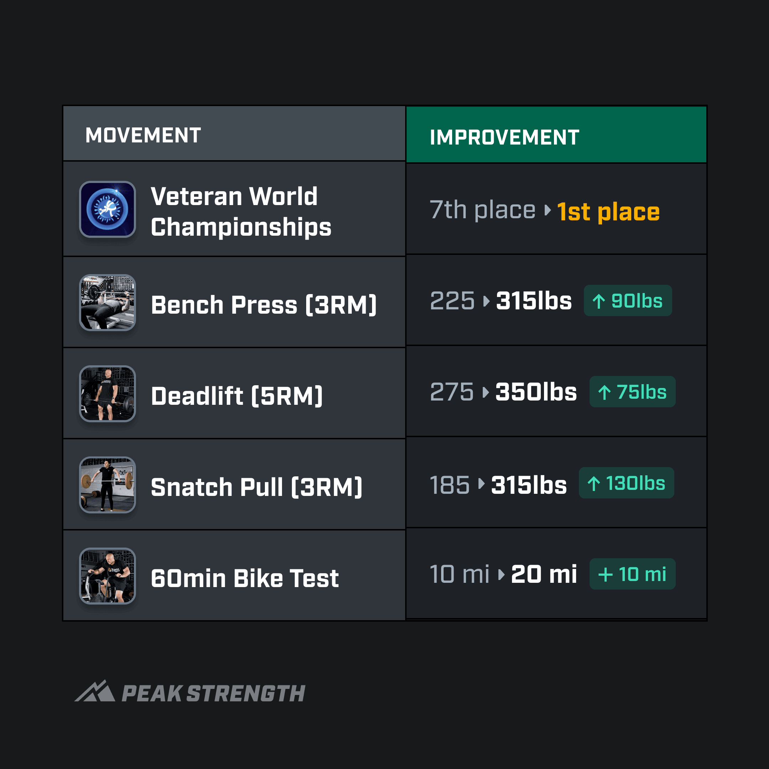Click the arrow after 7th place
The height and width of the screenshot is (769, 769).
[548, 210]
